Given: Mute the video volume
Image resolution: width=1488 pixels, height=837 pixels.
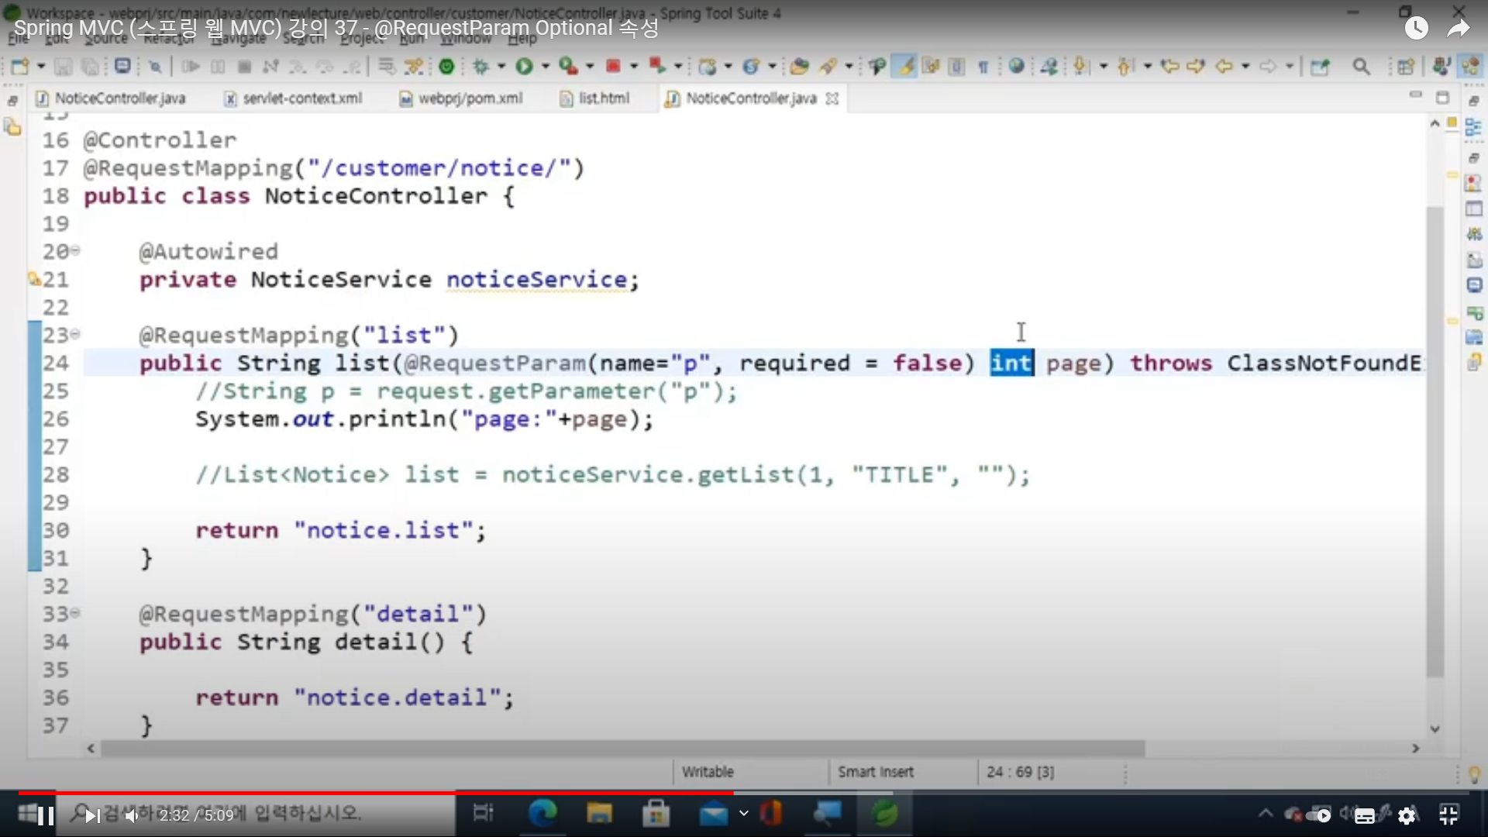Looking at the screenshot, I should [x=133, y=815].
